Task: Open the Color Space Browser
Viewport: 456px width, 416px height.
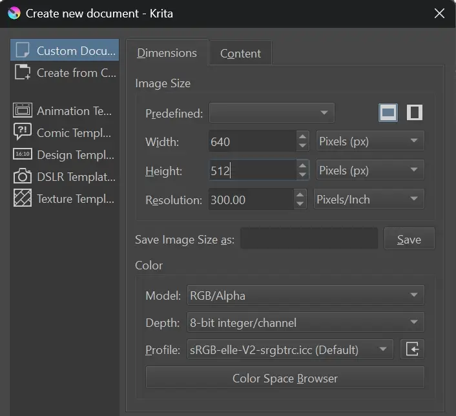Action: (x=285, y=377)
